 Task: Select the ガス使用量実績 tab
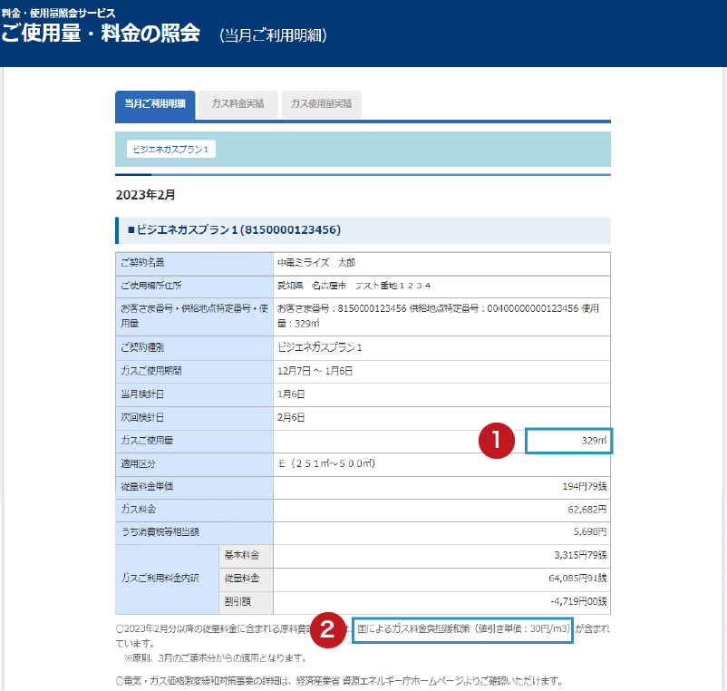(321, 104)
